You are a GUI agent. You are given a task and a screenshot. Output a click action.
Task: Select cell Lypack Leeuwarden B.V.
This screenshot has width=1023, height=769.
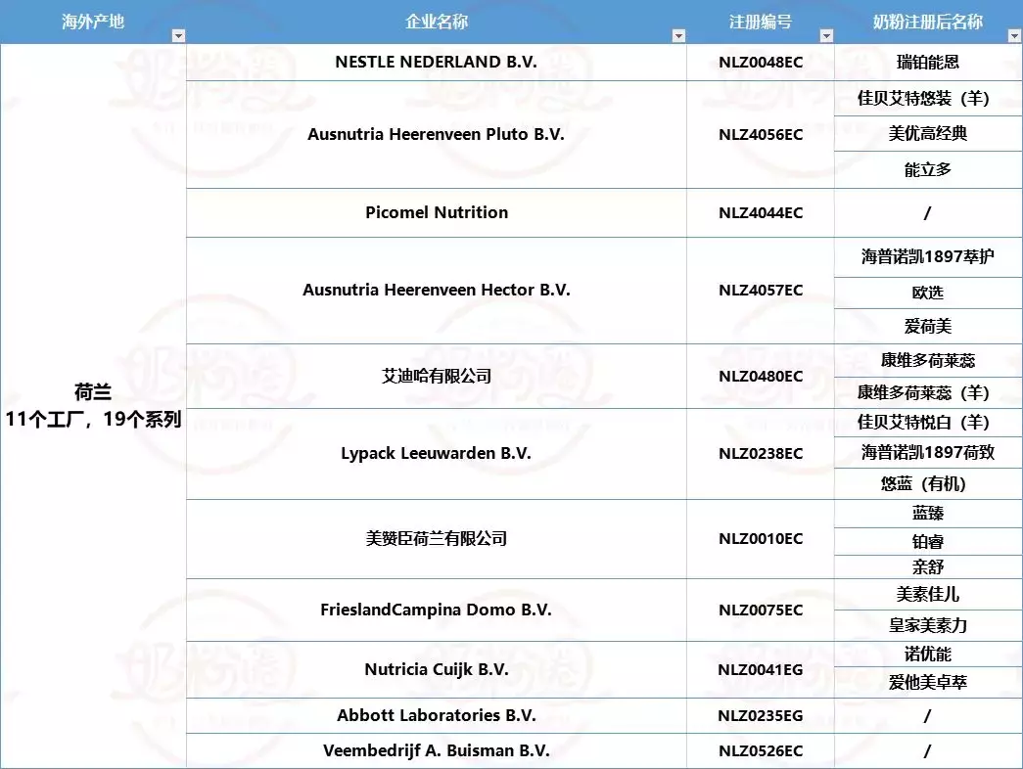pos(436,453)
